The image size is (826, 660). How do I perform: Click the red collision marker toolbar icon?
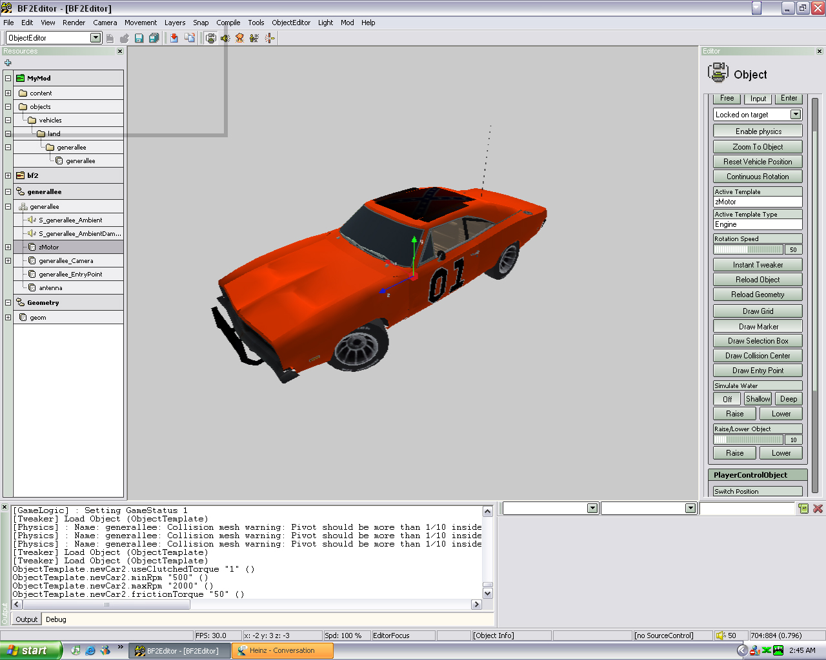(x=270, y=38)
